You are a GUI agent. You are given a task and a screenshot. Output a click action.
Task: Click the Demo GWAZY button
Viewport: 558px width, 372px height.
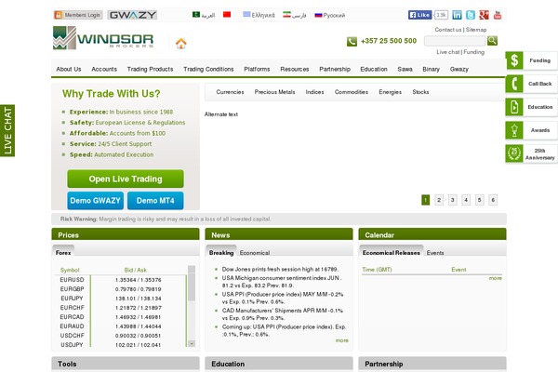(x=96, y=201)
